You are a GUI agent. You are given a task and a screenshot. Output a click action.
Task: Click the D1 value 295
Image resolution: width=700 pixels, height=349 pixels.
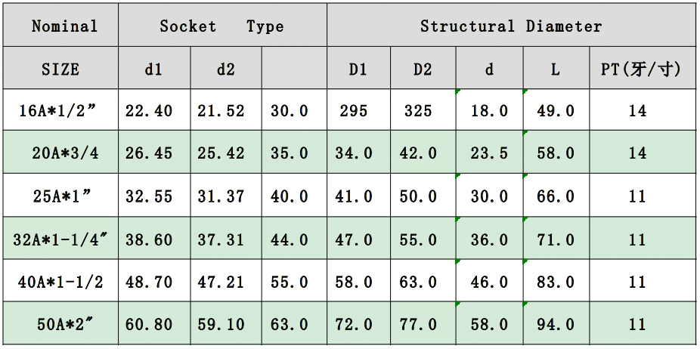[354, 111]
